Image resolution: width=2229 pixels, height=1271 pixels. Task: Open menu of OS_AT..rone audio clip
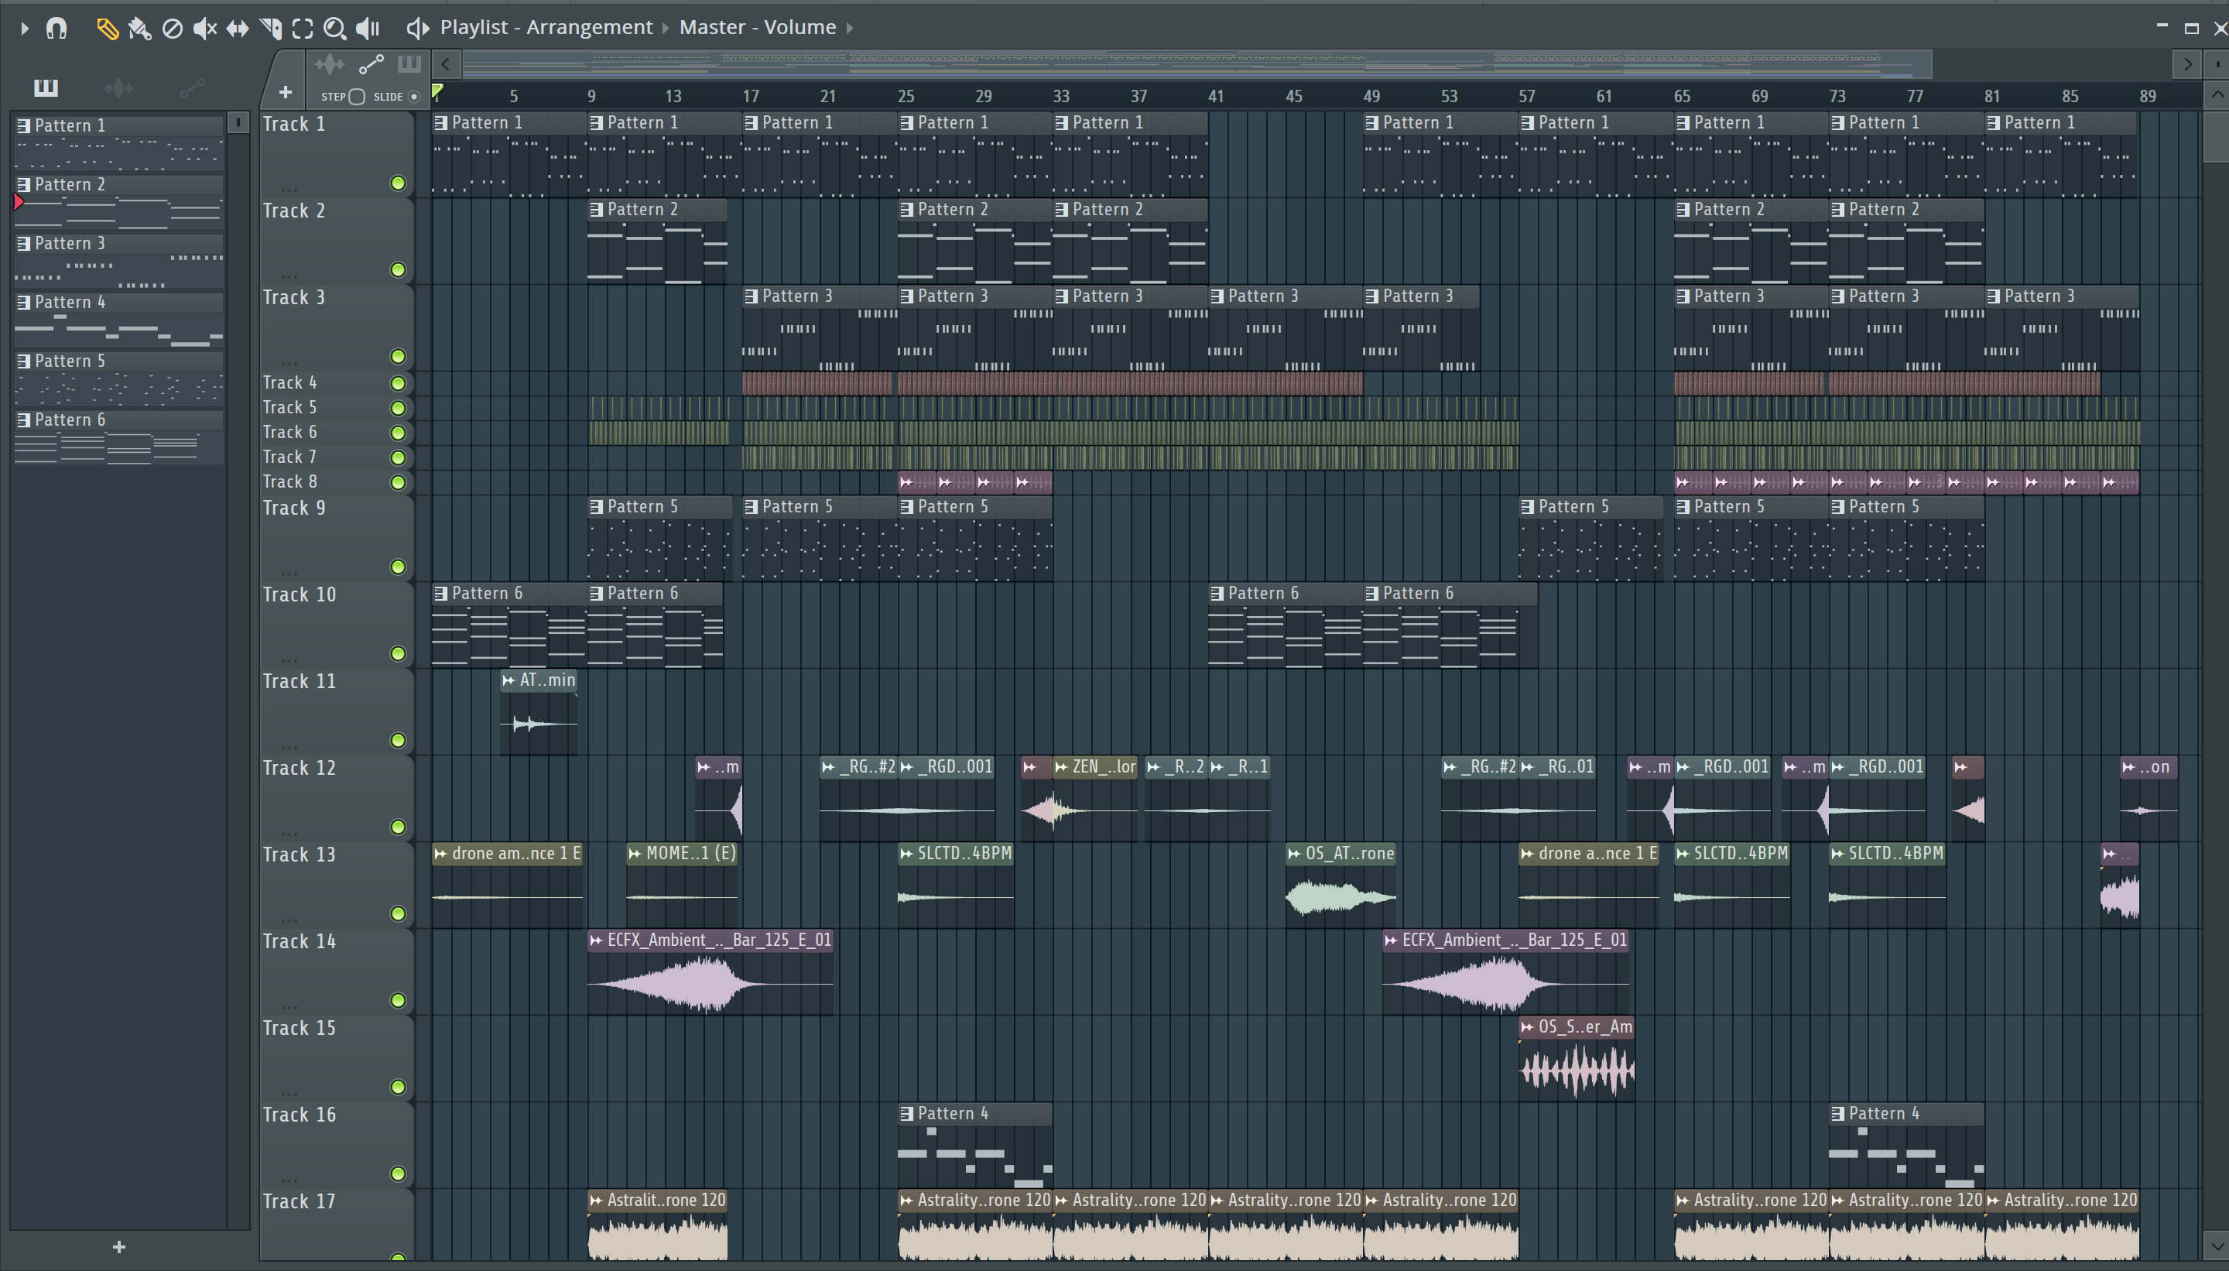[x=1294, y=854]
